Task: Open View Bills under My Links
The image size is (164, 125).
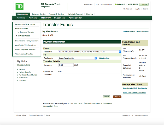Action: point(23,81)
